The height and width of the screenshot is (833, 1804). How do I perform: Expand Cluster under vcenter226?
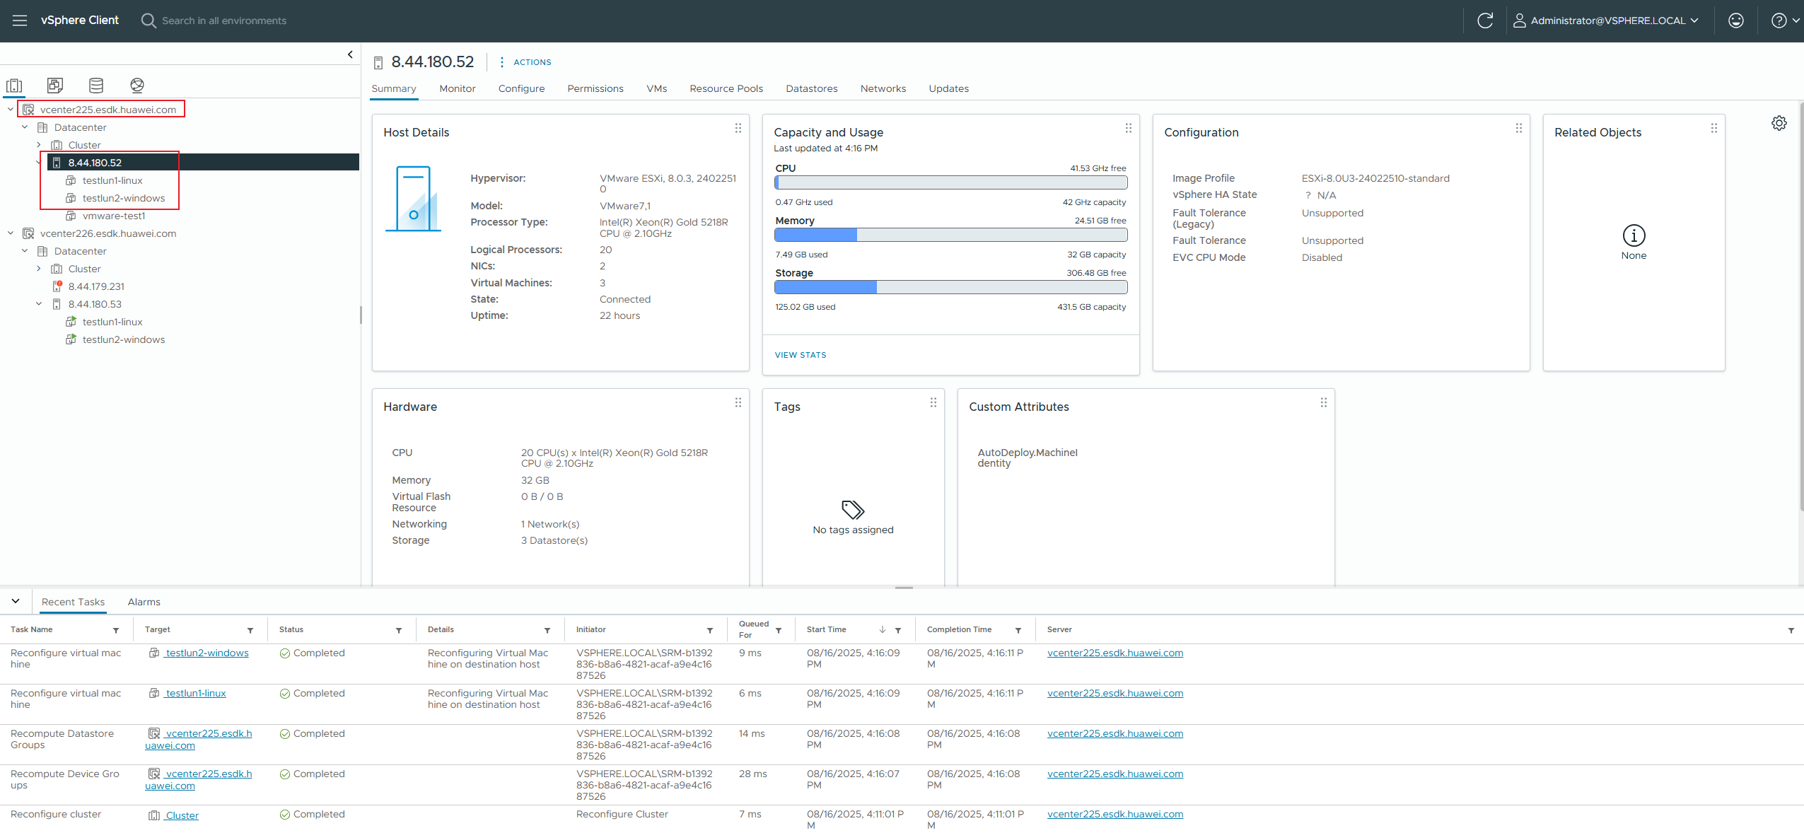coord(39,269)
